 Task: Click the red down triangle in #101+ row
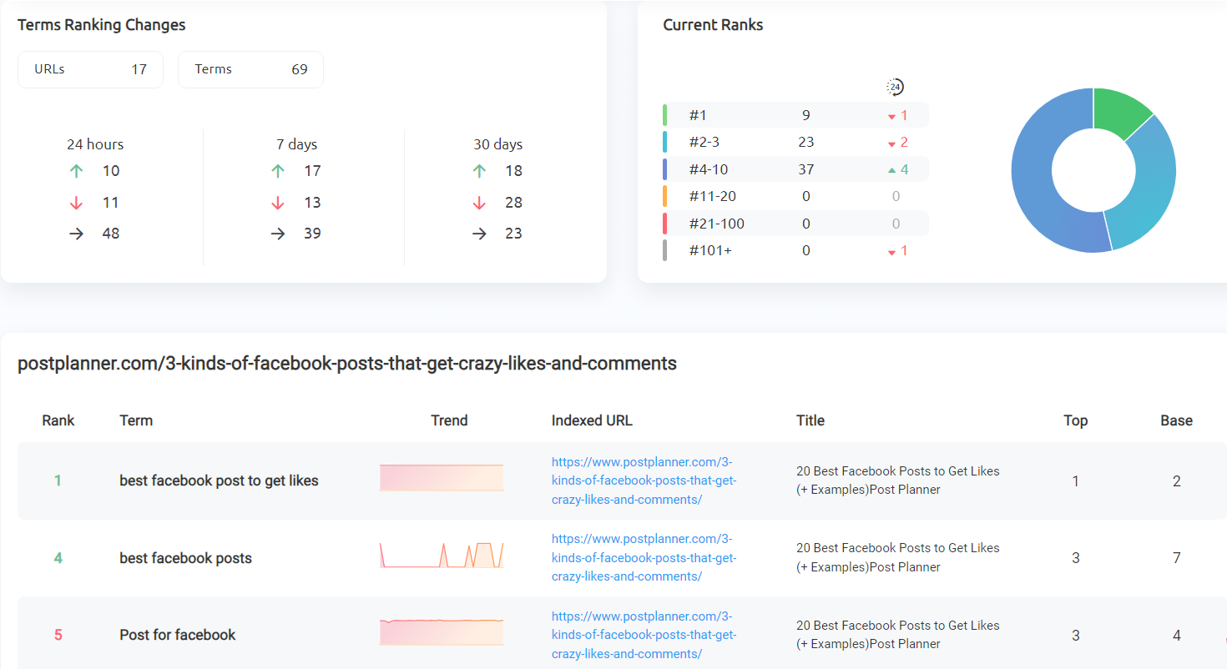[x=891, y=252]
